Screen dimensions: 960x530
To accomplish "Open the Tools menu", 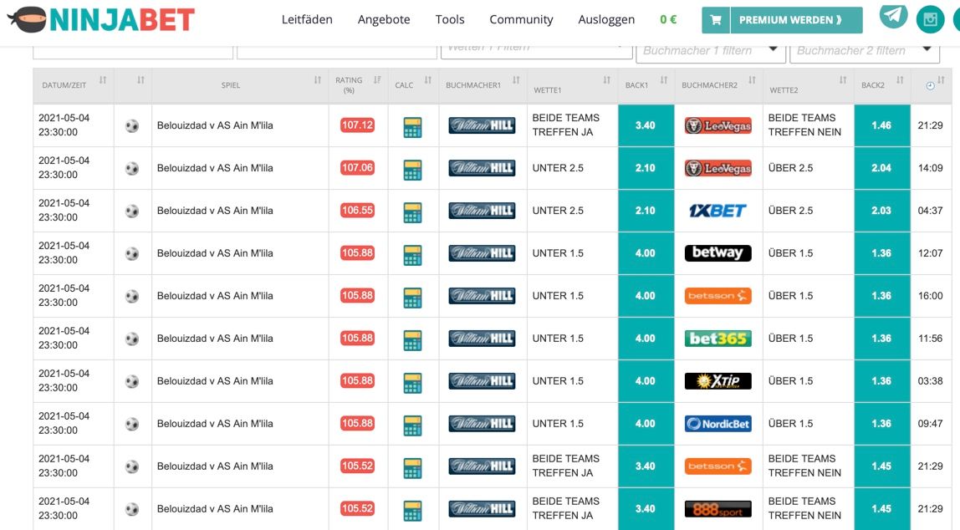I will coord(450,19).
